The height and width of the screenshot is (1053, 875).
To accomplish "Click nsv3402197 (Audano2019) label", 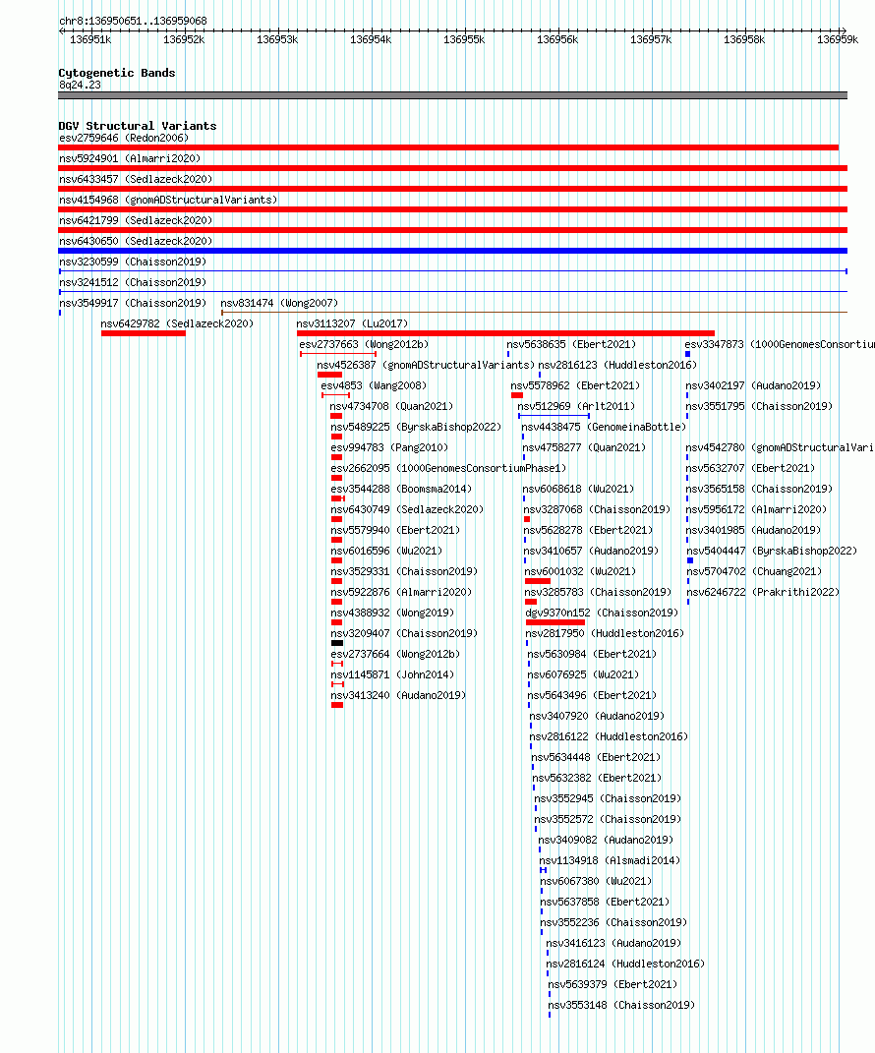I will 753,385.
